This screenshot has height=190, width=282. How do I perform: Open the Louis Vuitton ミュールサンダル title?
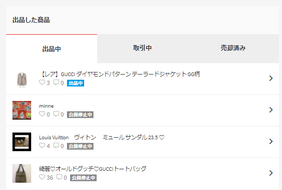[102, 138]
